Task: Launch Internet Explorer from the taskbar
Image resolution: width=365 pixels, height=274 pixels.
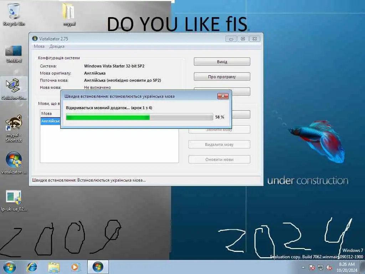Action: click(32, 267)
